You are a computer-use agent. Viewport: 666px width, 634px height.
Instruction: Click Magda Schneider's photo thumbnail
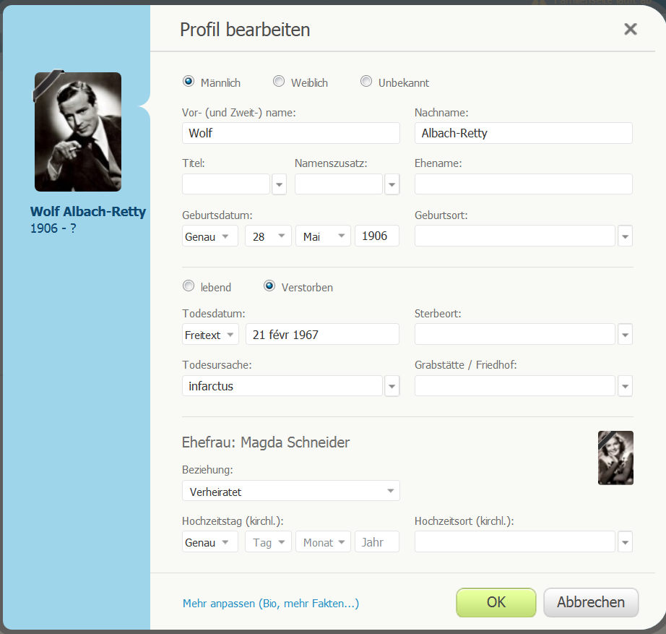click(x=615, y=458)
